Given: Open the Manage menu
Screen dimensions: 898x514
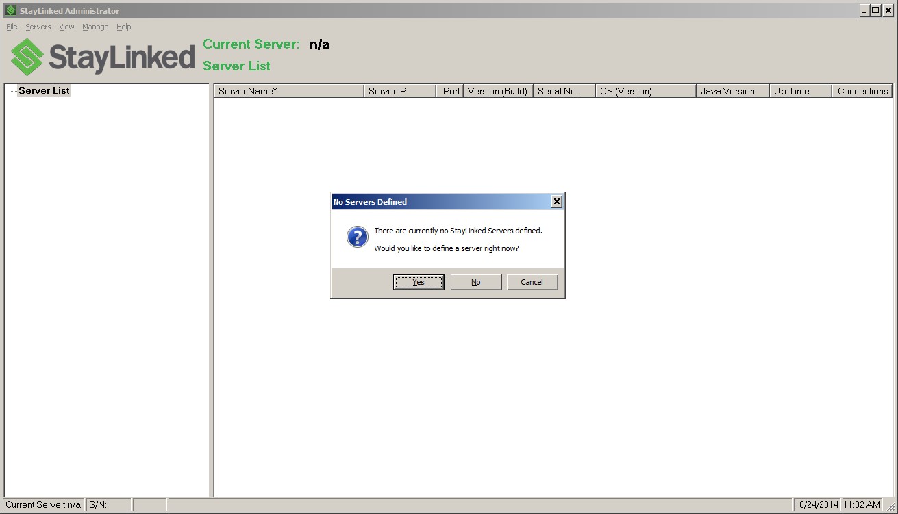Looking at the screenshot, I should tap(95, 27).
